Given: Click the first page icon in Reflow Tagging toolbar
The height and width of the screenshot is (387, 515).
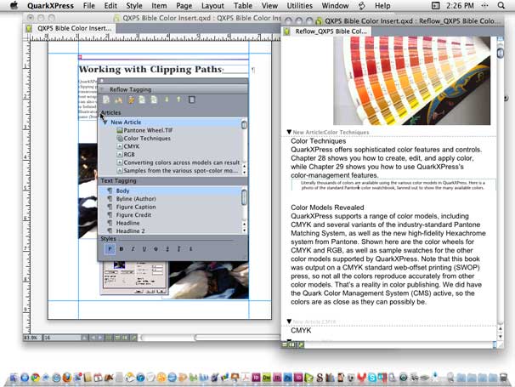Looking at the screenshot, I should click(106, 100).
